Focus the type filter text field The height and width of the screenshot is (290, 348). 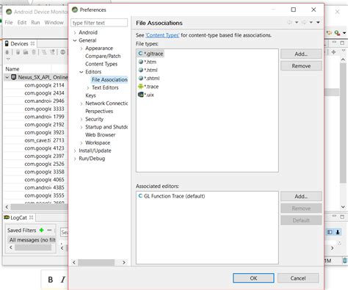99,23
